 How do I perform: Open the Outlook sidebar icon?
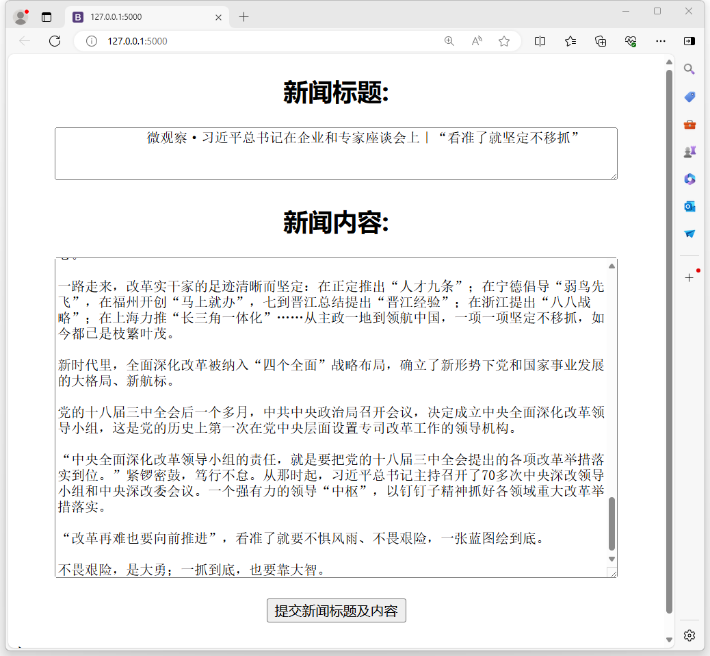(689, 206)
